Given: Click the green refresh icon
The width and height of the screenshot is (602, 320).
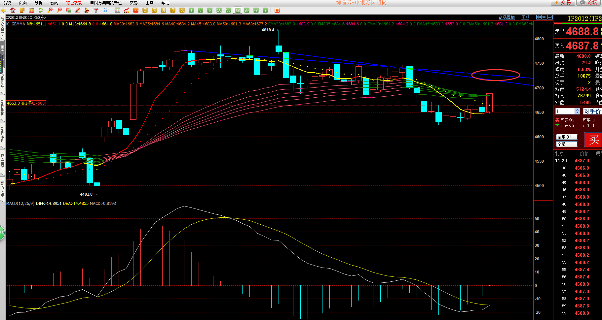Looking at the screenshot, I should 41,10.
